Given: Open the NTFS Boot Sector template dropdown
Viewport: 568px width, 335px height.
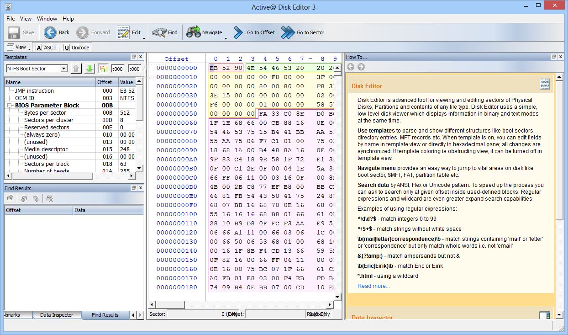Looking at the screenshot, I should point(63,69).
